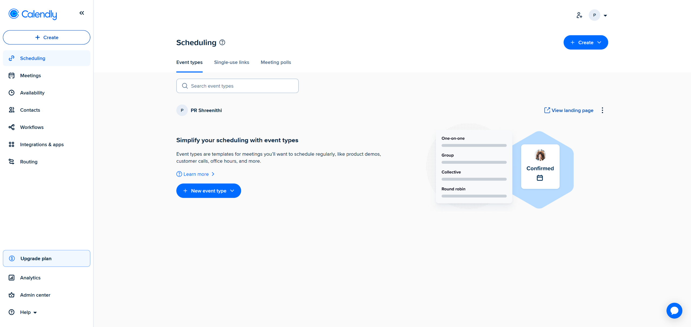Open the Workflows sidebar icon
The image size is (691, 327).
point(12,127)
